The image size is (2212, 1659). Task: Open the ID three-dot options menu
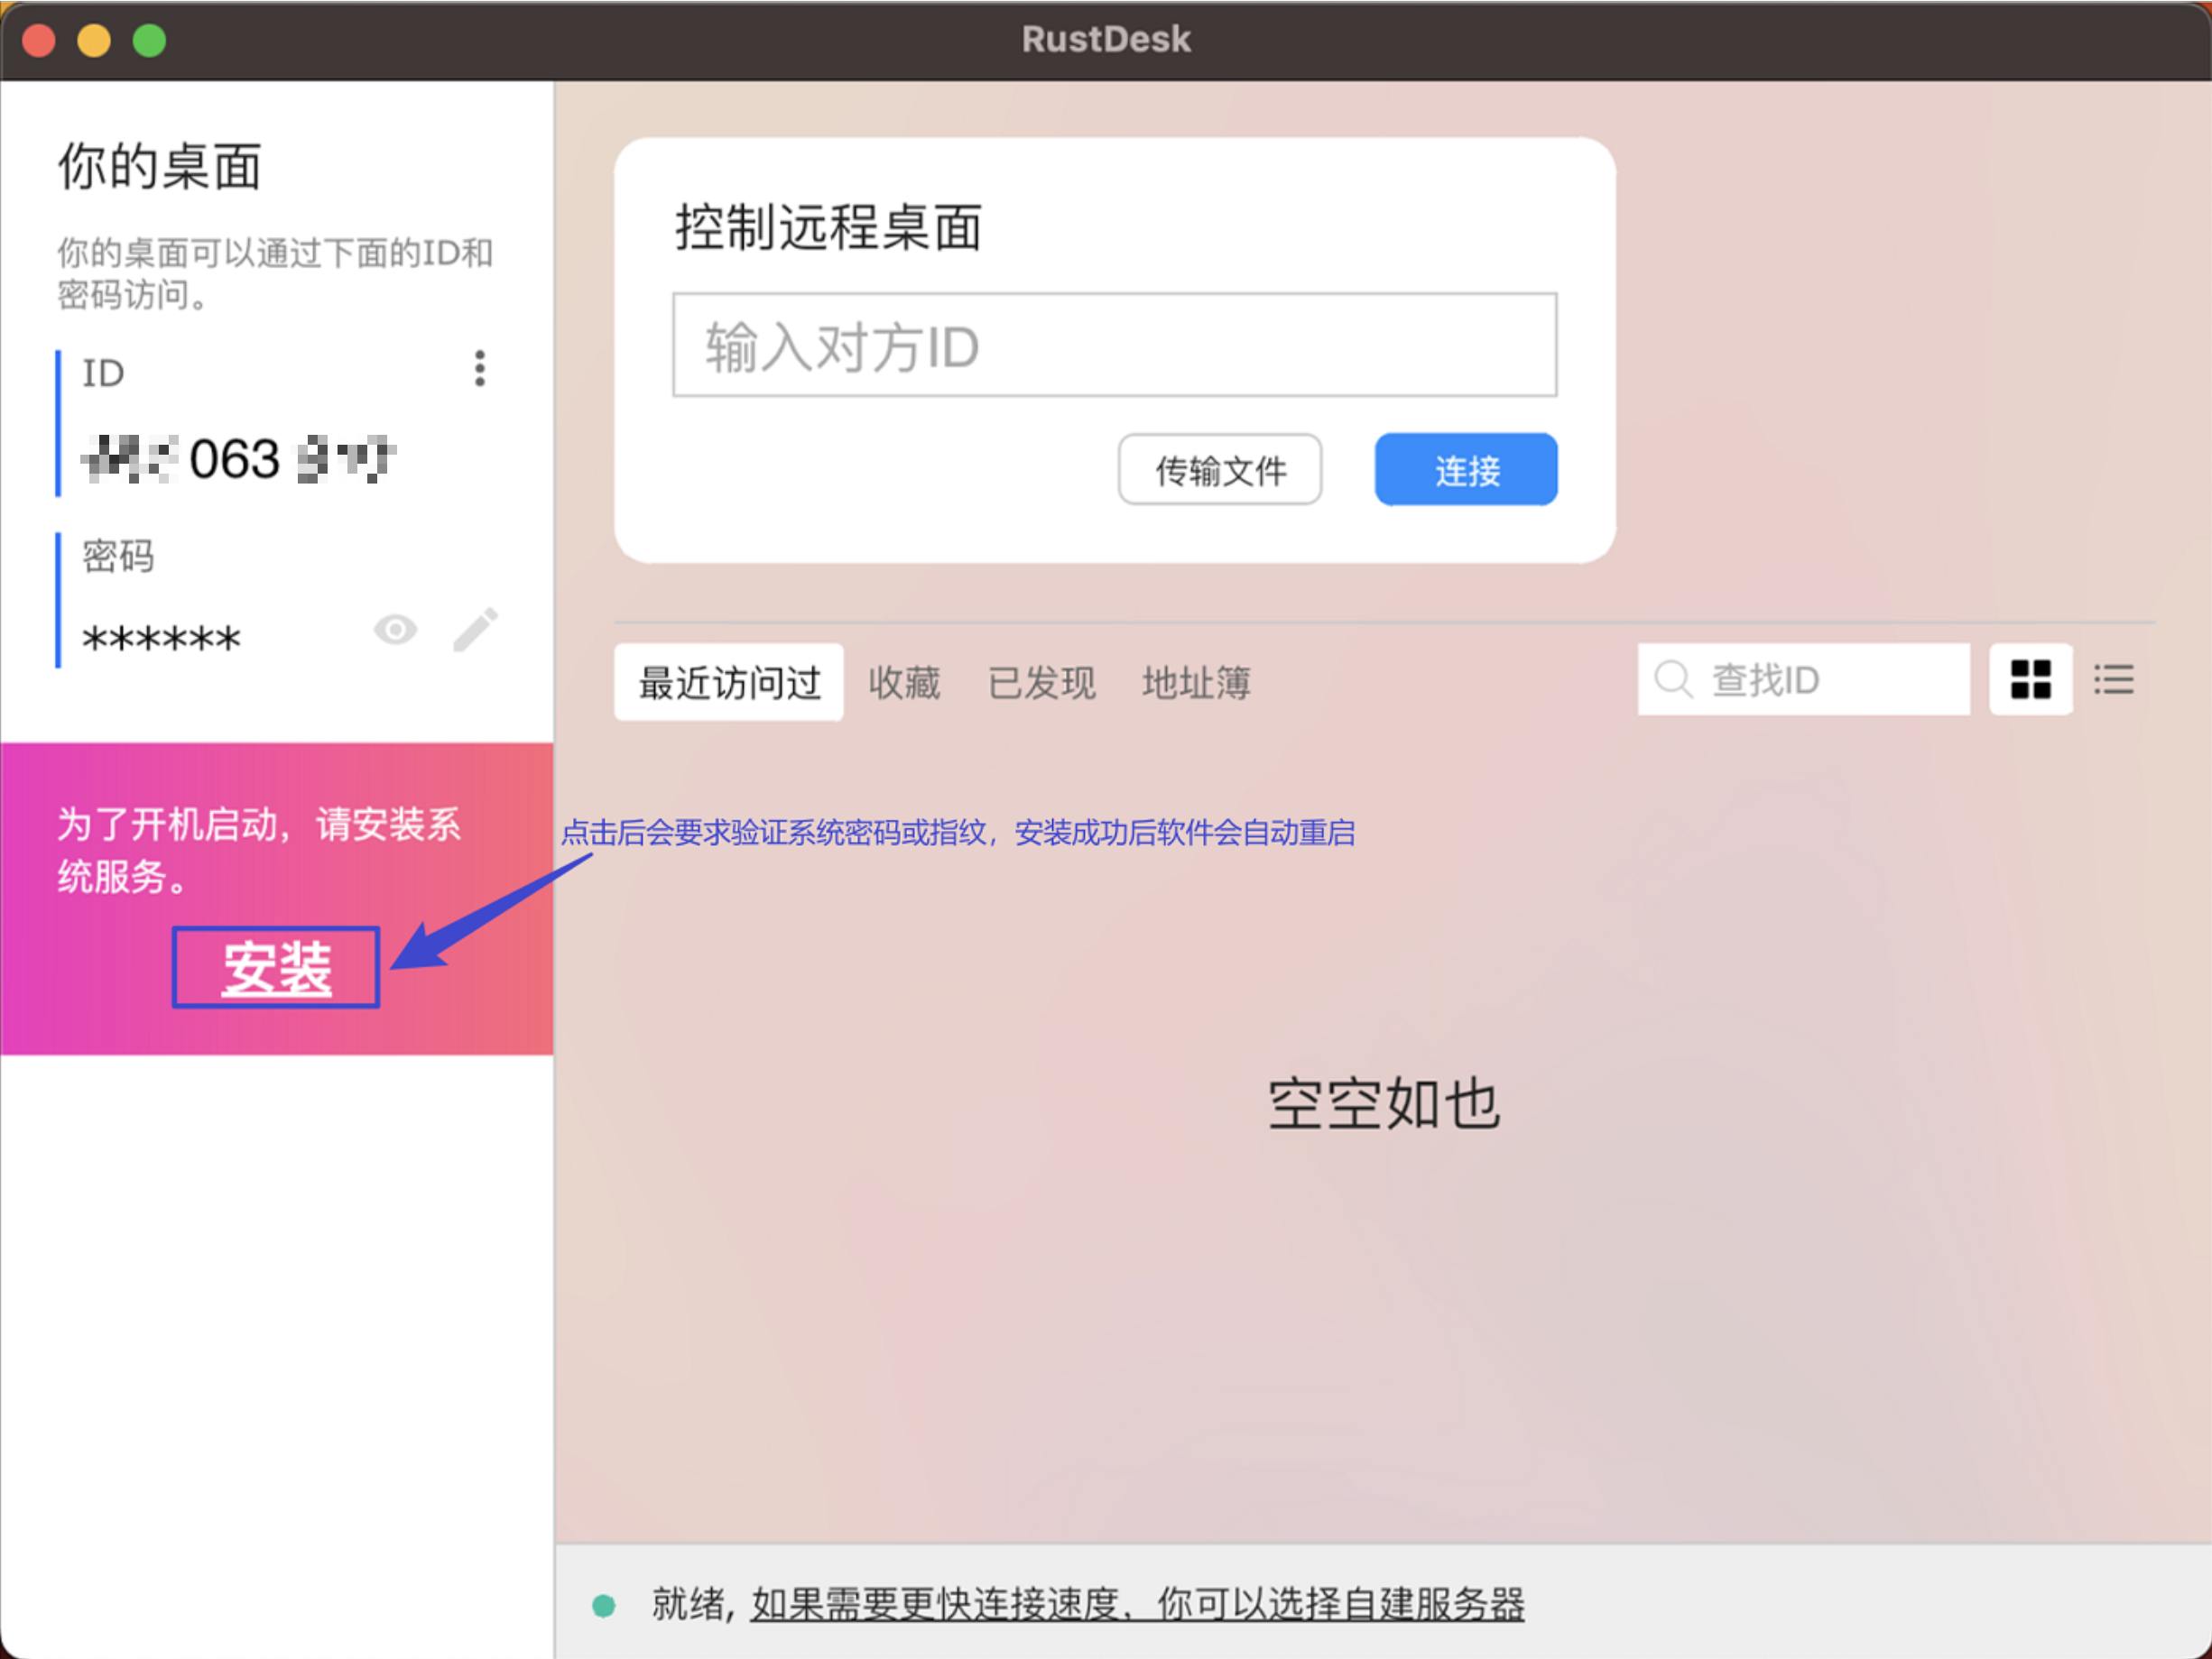click(480, 369)
